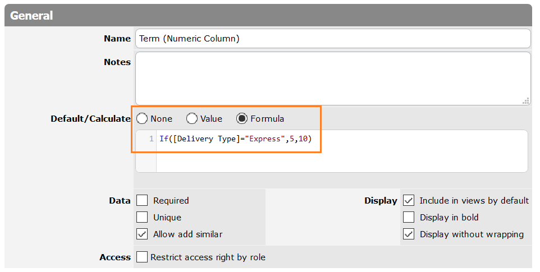Select the None radio button
The height and width of the screenshot is (272, 540).
point(142,119)
